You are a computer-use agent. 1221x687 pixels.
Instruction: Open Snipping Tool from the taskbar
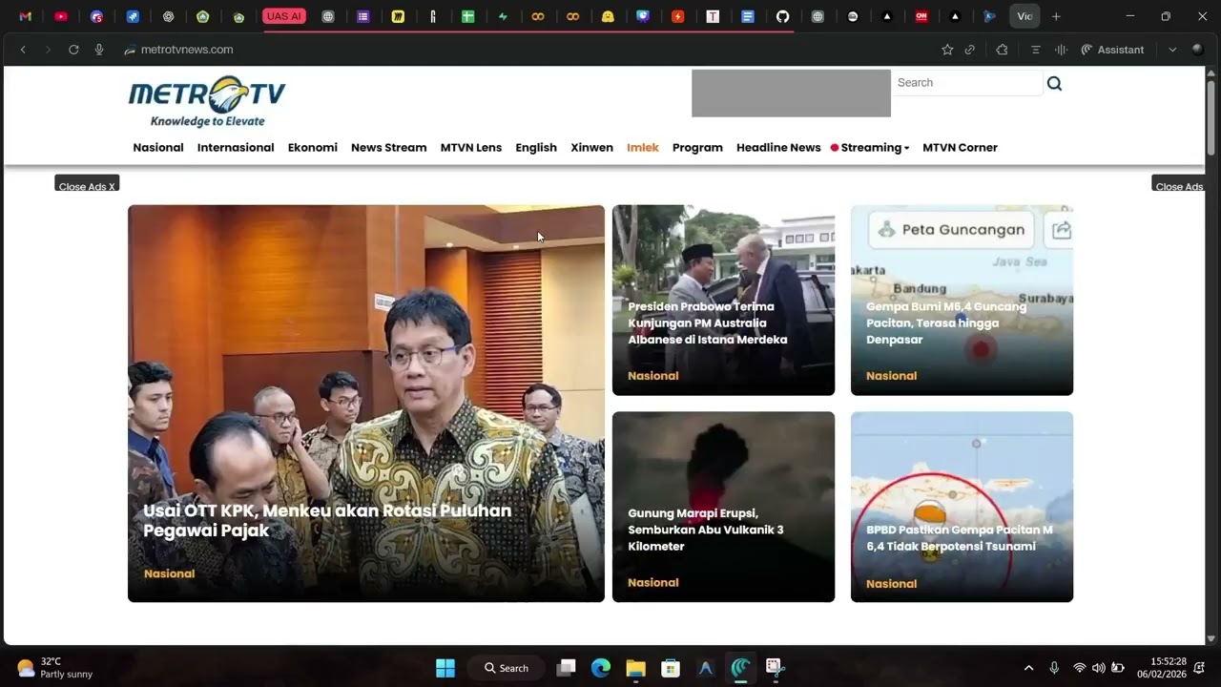(x=775, y=668)
